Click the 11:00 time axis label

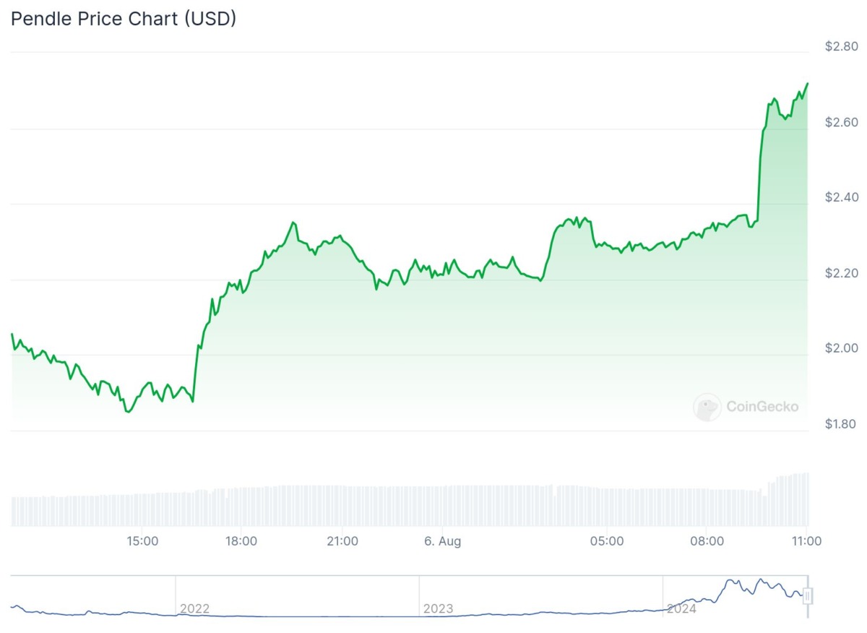click(x=806, y=541)
